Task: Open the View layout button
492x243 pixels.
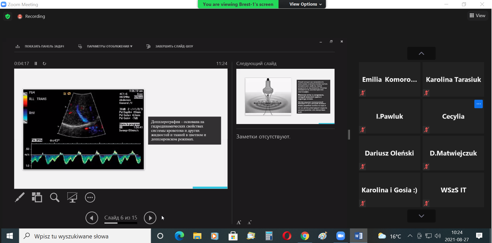Action: pos(477,16)
